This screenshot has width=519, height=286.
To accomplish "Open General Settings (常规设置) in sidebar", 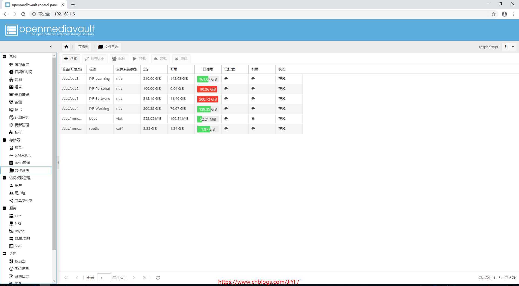I will pyautogui.click(x=22, y=64).
